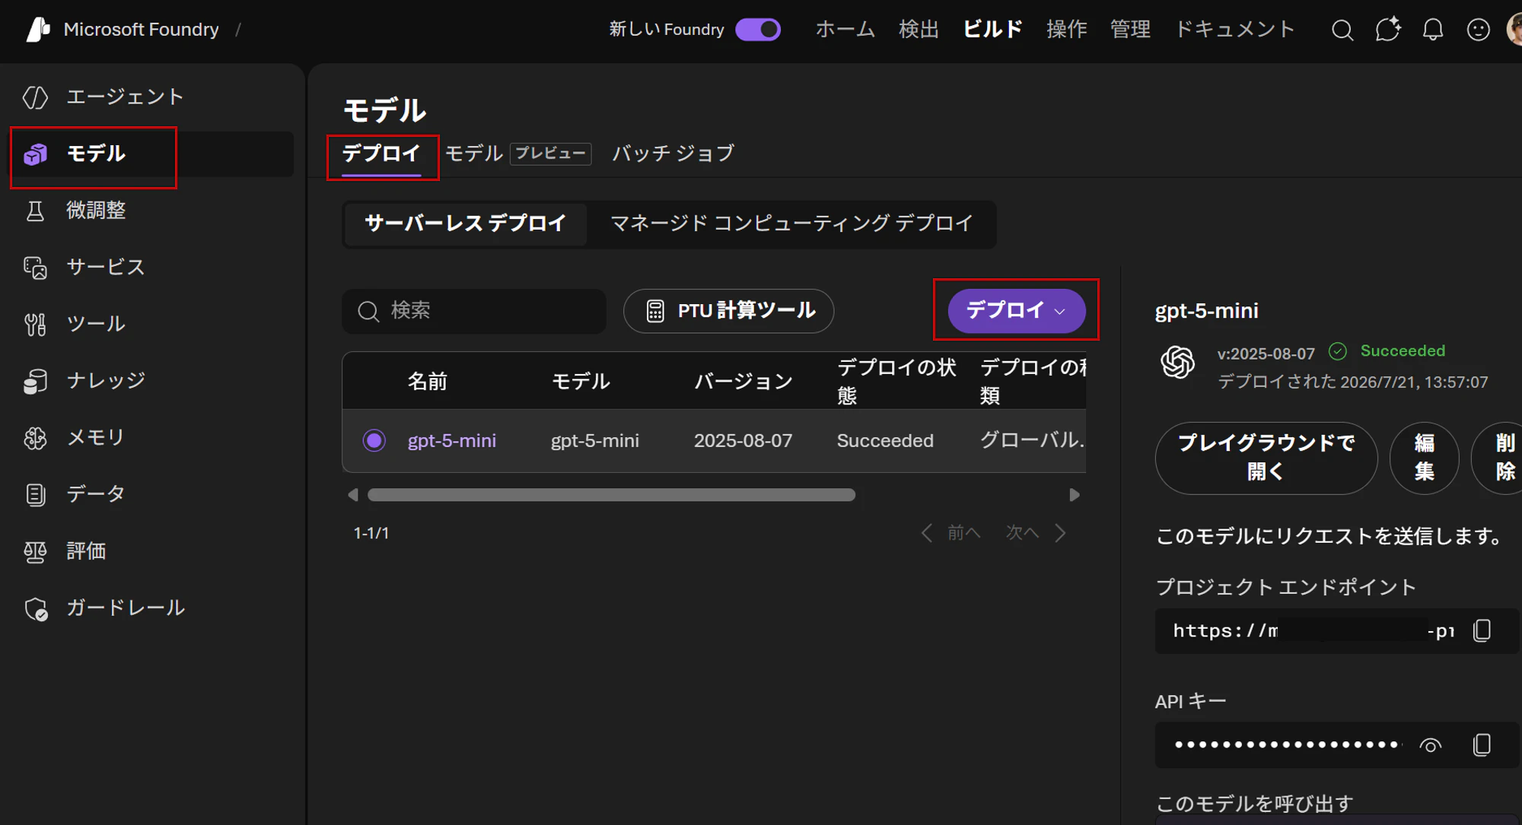Open 微調整 in the sidebar
Image resolution: width=1522 pixels, height=825 pixels.
[x=152, y=211]
